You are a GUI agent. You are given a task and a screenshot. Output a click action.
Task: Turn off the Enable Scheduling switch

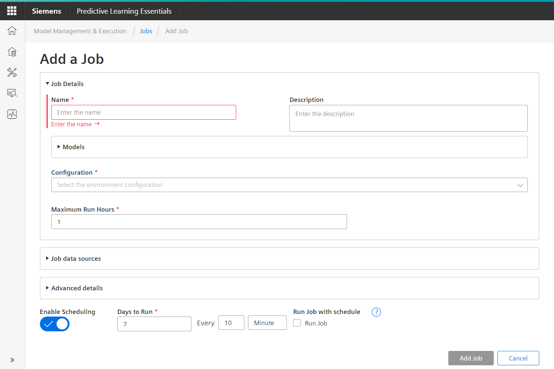[55, 324]
